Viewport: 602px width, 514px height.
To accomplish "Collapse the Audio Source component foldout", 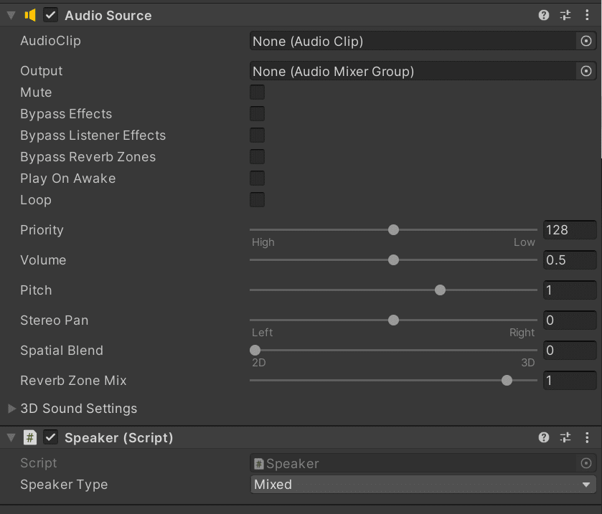I will point(11,14).
